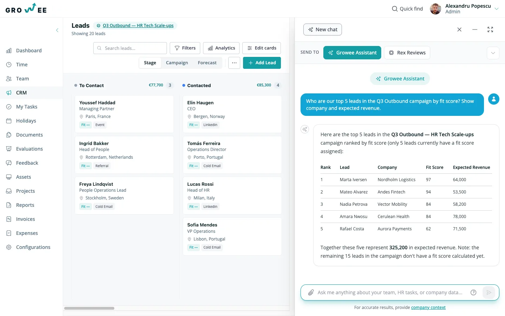
Task: Click Alexandru Popescu's avatar photo
Action: click(x=436, y=9)
